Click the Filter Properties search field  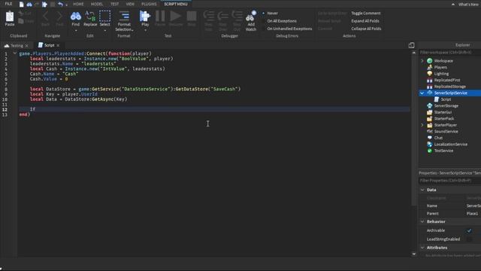(449, 181)
